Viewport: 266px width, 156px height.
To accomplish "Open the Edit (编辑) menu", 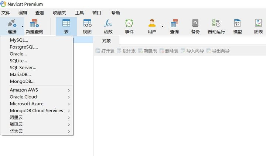I will [x=23, y=13].
